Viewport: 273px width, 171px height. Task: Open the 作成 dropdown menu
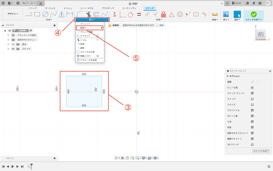coord(49,20)
